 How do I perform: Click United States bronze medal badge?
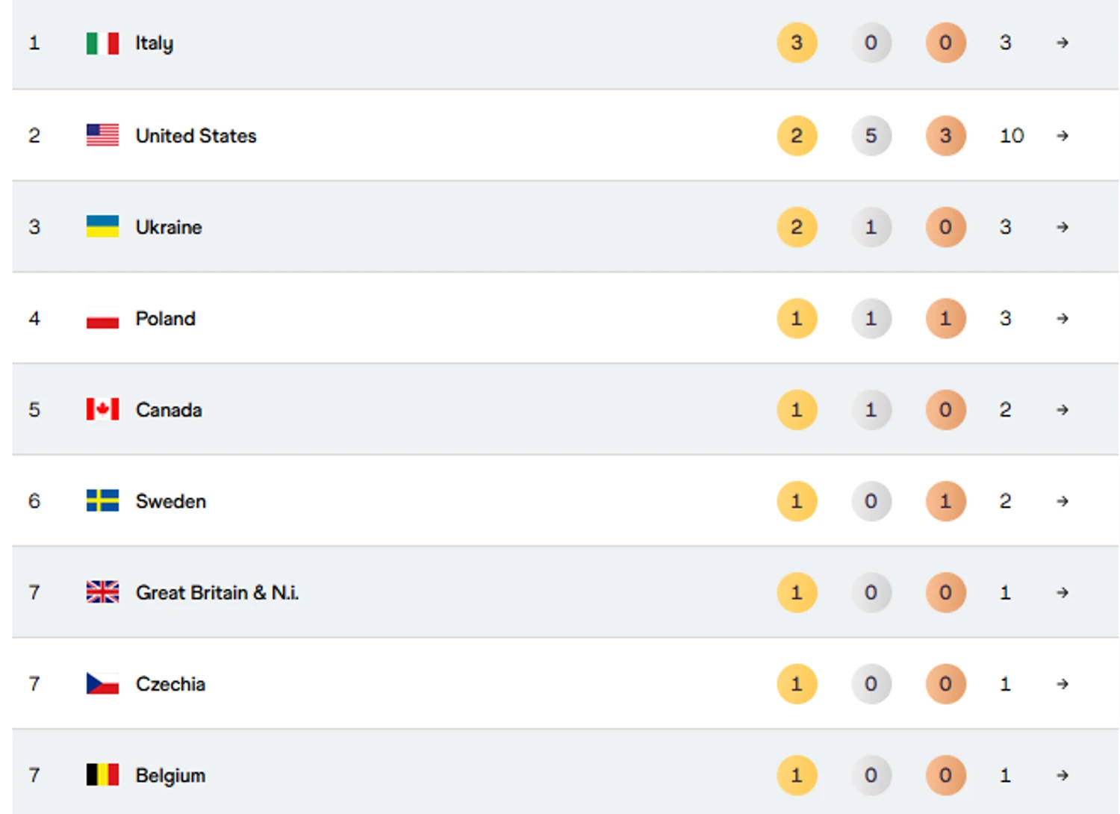945,135
